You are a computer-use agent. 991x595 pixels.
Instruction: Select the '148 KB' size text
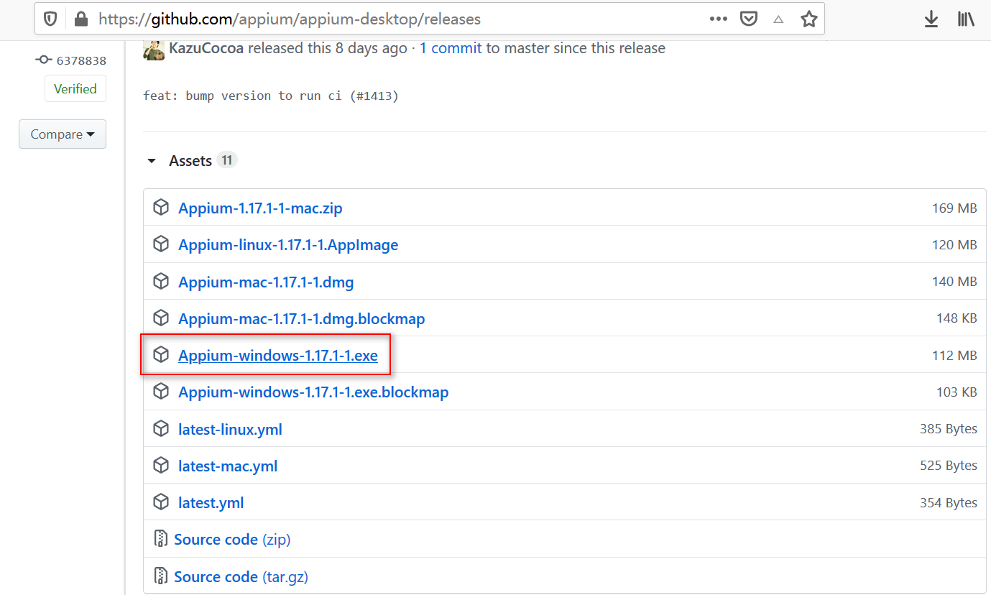pyautogui.click(x=956, y=318)
